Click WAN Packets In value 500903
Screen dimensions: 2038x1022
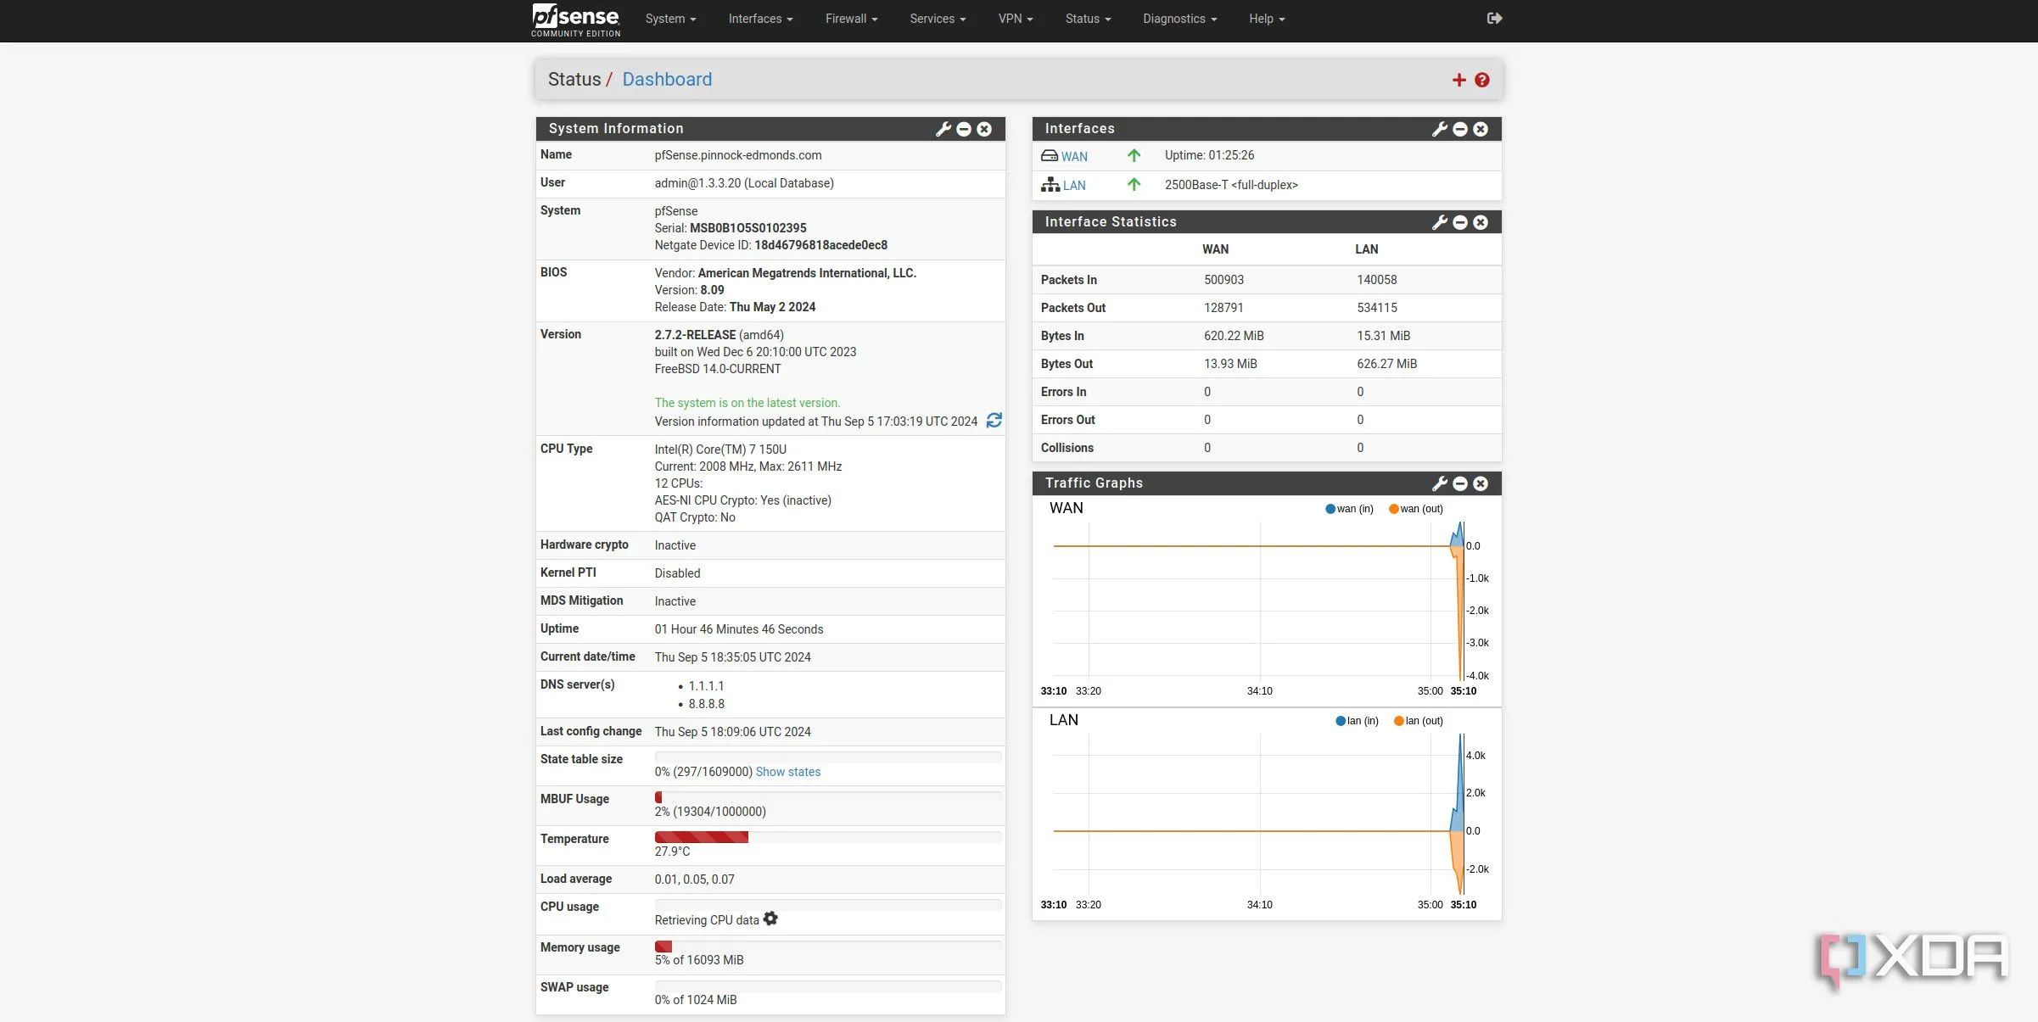point(1223,280)
